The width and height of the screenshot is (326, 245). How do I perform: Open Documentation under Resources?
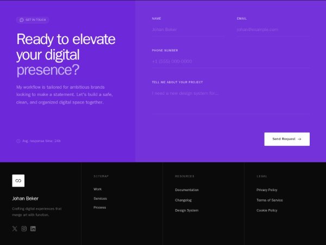point(187,190)
